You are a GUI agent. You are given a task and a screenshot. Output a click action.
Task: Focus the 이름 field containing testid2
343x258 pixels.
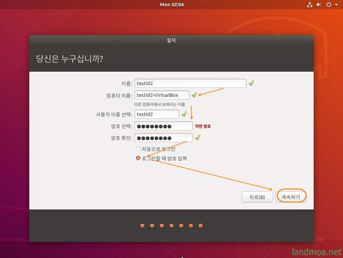190,83
